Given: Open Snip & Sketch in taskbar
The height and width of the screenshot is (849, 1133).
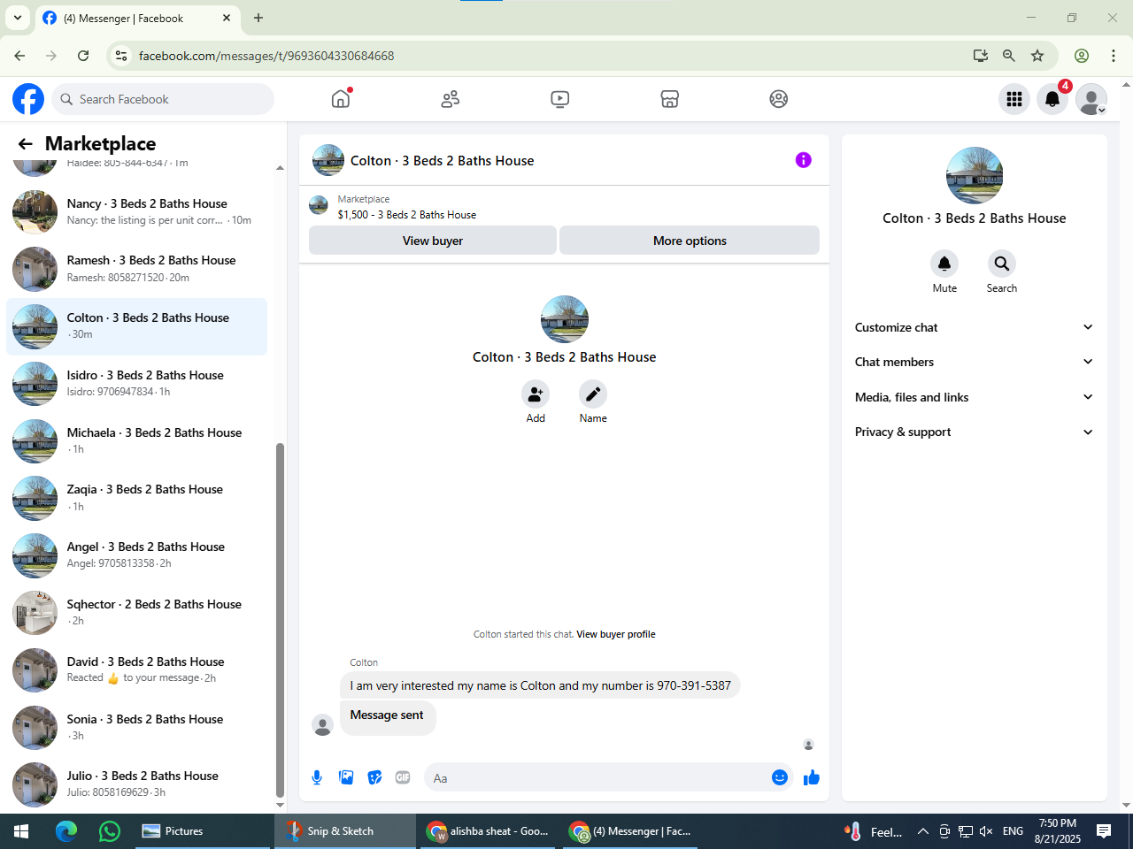Looking at the screenshot, I should 344,831.
